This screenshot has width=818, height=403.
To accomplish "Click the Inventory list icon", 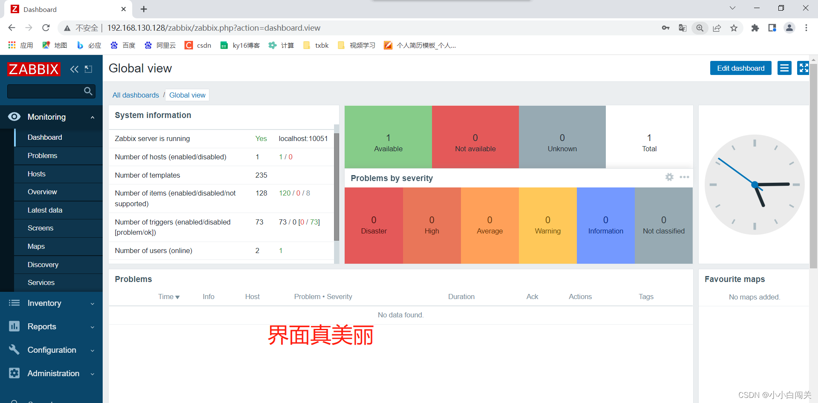I will [14, 303].
